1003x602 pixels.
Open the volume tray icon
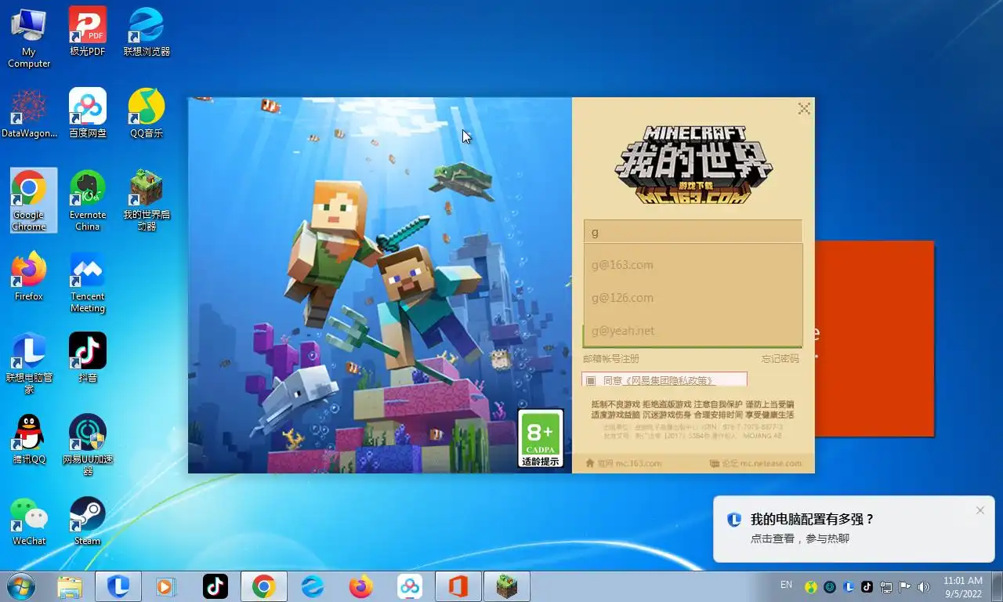tap(924, 586)
